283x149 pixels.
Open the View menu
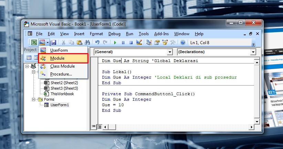(64, 34)
